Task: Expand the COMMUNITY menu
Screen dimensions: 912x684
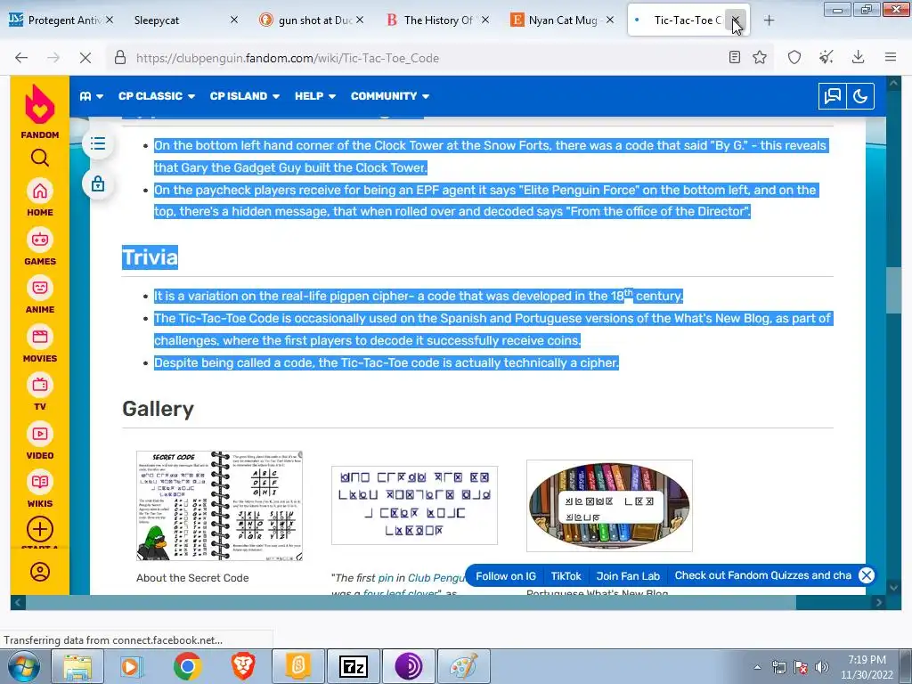Action: [x=390, y=96]
